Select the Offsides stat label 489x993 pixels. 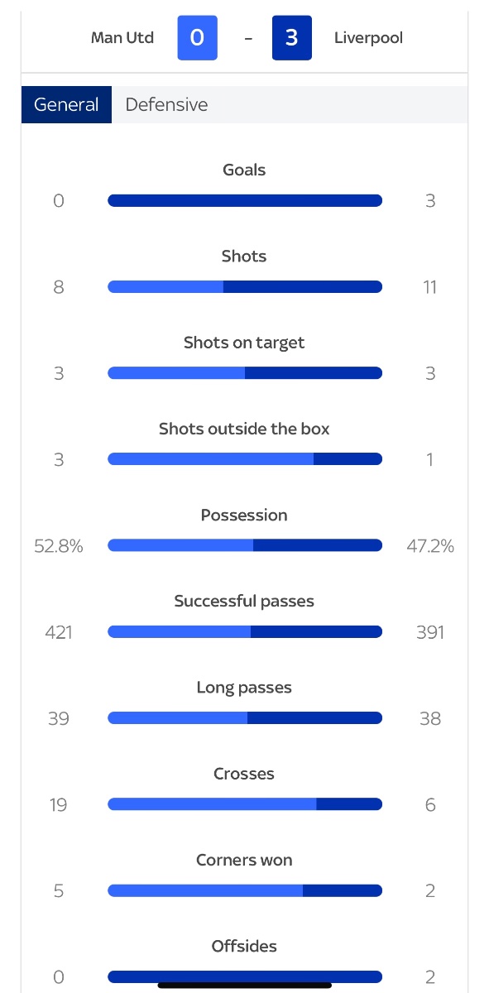coord(244,946)
